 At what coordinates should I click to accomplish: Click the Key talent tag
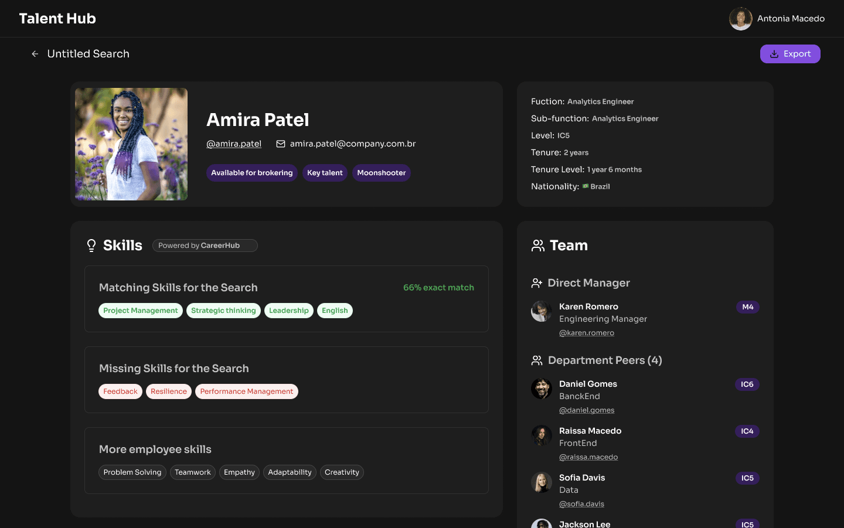coord(325,173)
